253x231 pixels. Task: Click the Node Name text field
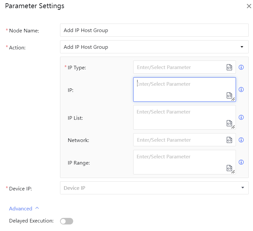click(x=154, y=30)
